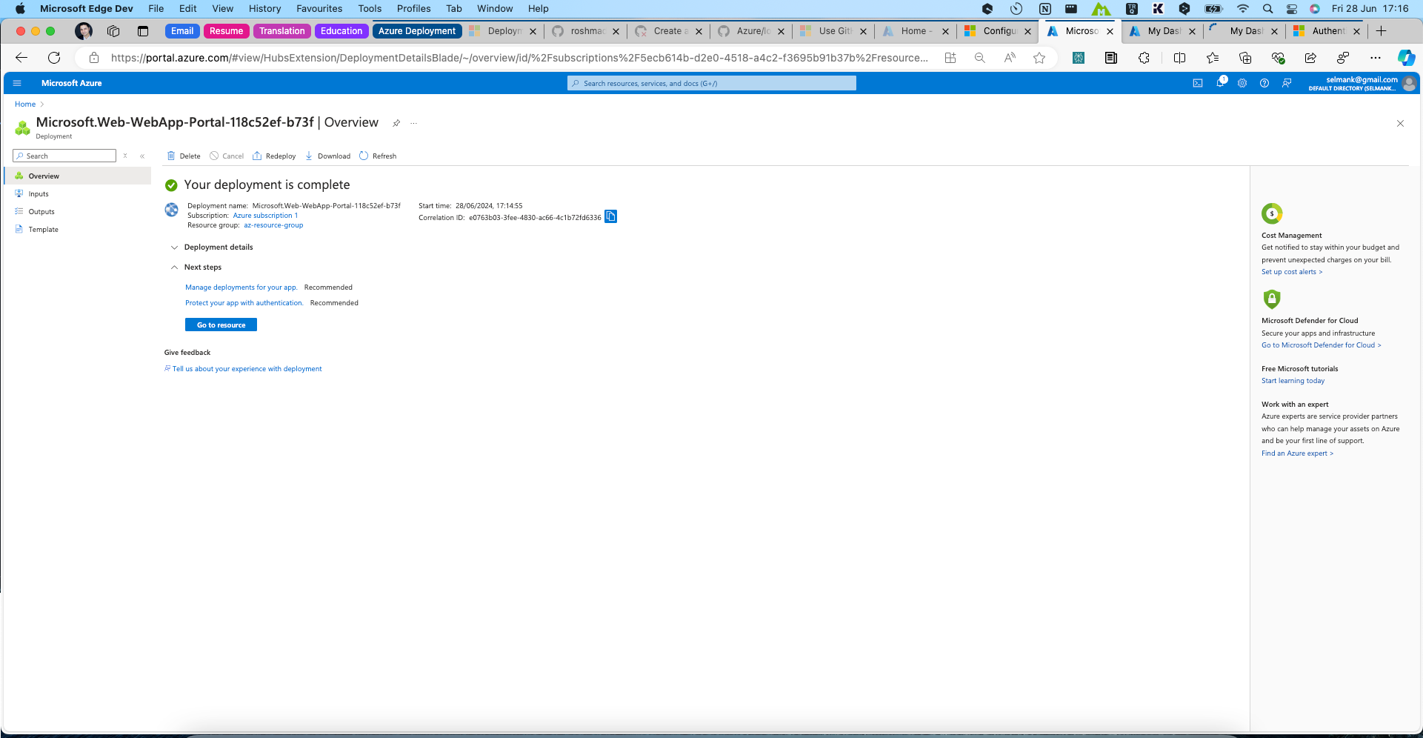Click Go to resource button

tap(221, 325)
